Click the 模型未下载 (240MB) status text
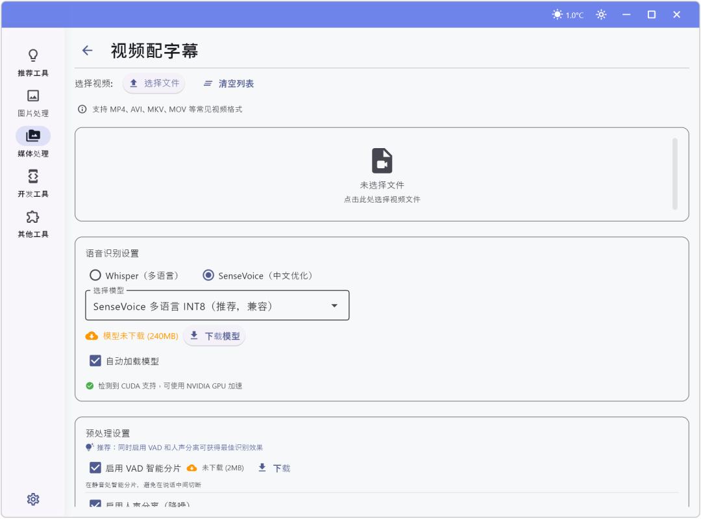Screen dimensions: 701x519 [140, 336]
